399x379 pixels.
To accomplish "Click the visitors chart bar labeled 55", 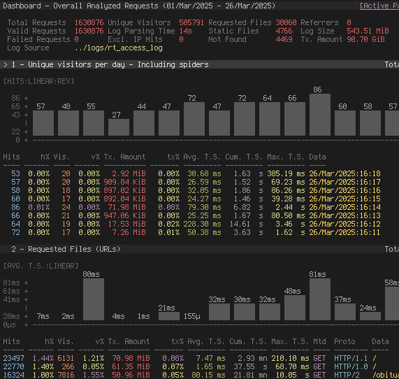I will 94,123.
